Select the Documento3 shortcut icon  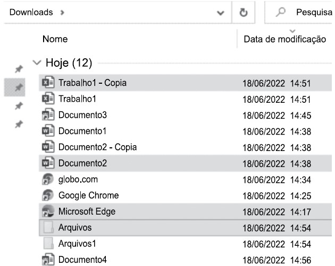click(48, 116)
